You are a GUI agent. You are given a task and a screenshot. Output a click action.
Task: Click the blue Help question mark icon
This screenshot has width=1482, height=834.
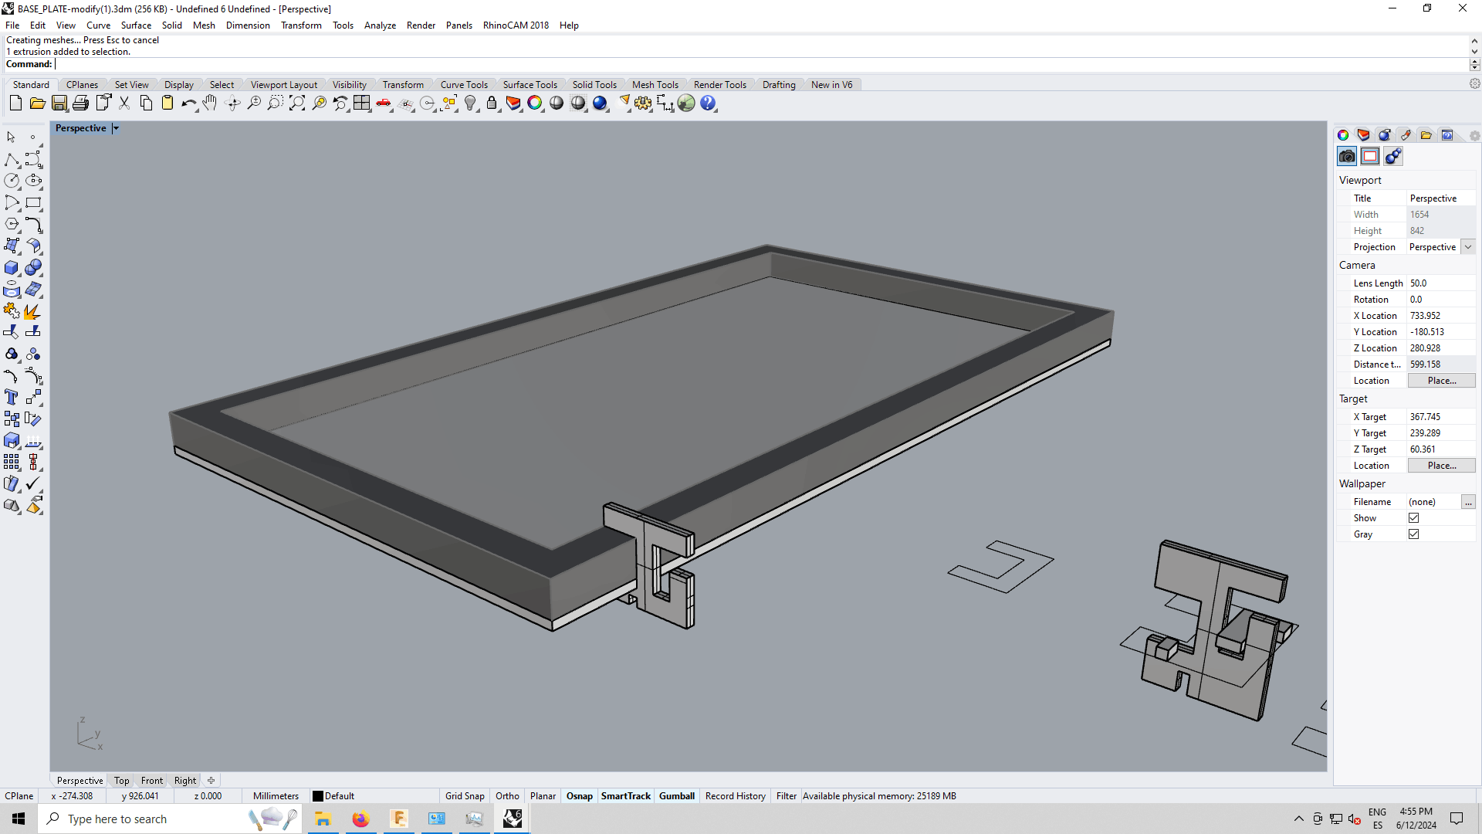(x=708, y=103)
